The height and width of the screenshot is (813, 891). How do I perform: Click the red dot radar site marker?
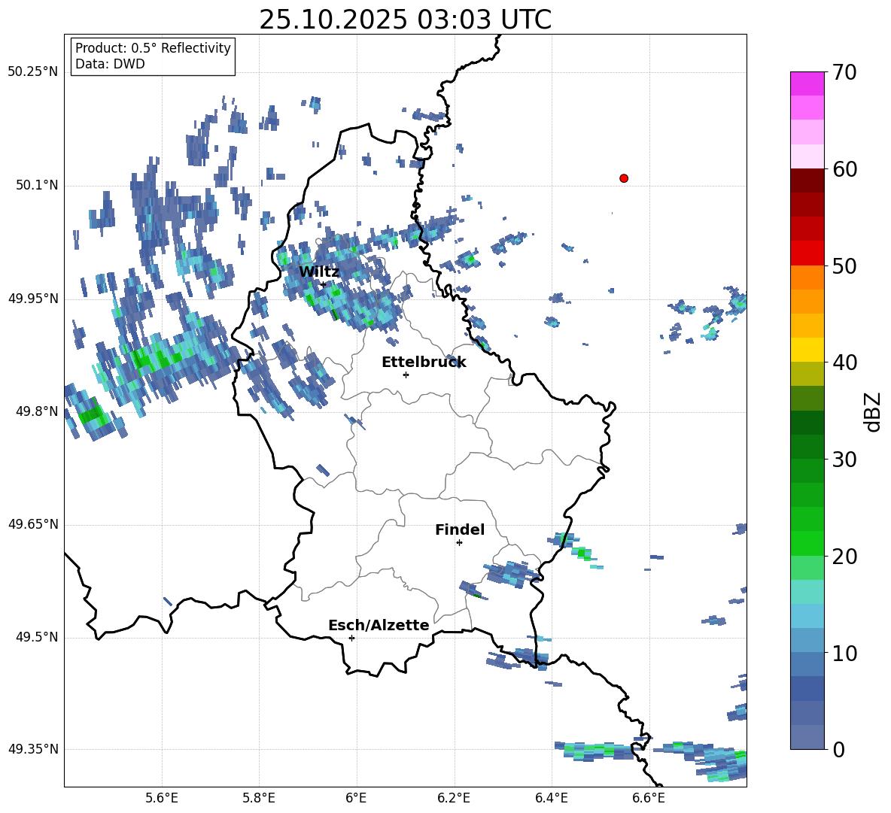[624, 178]
